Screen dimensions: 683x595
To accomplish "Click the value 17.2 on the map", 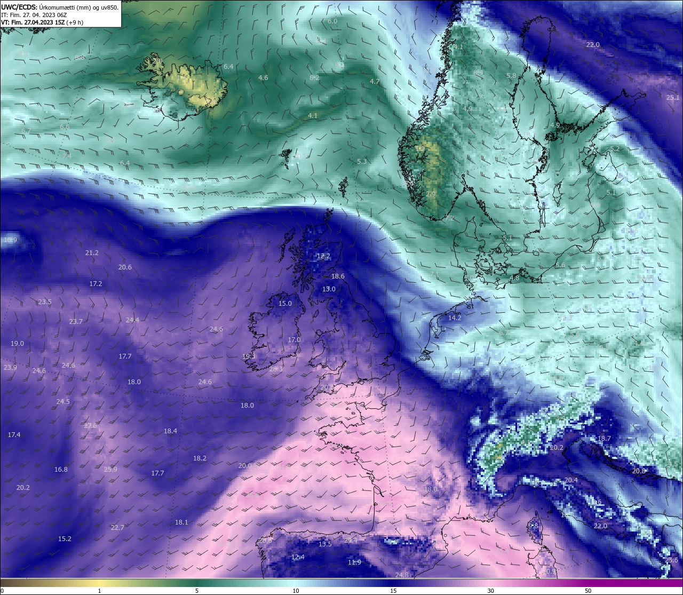I will point(96,284).
